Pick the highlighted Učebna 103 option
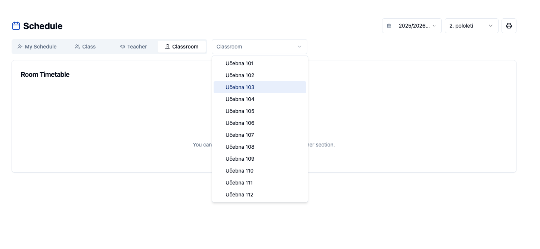The width and height of the screenshot is (540, 249). (x=260, y=87)
